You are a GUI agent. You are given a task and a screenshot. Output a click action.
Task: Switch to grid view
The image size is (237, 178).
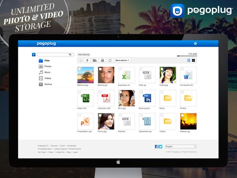(194, 60)
